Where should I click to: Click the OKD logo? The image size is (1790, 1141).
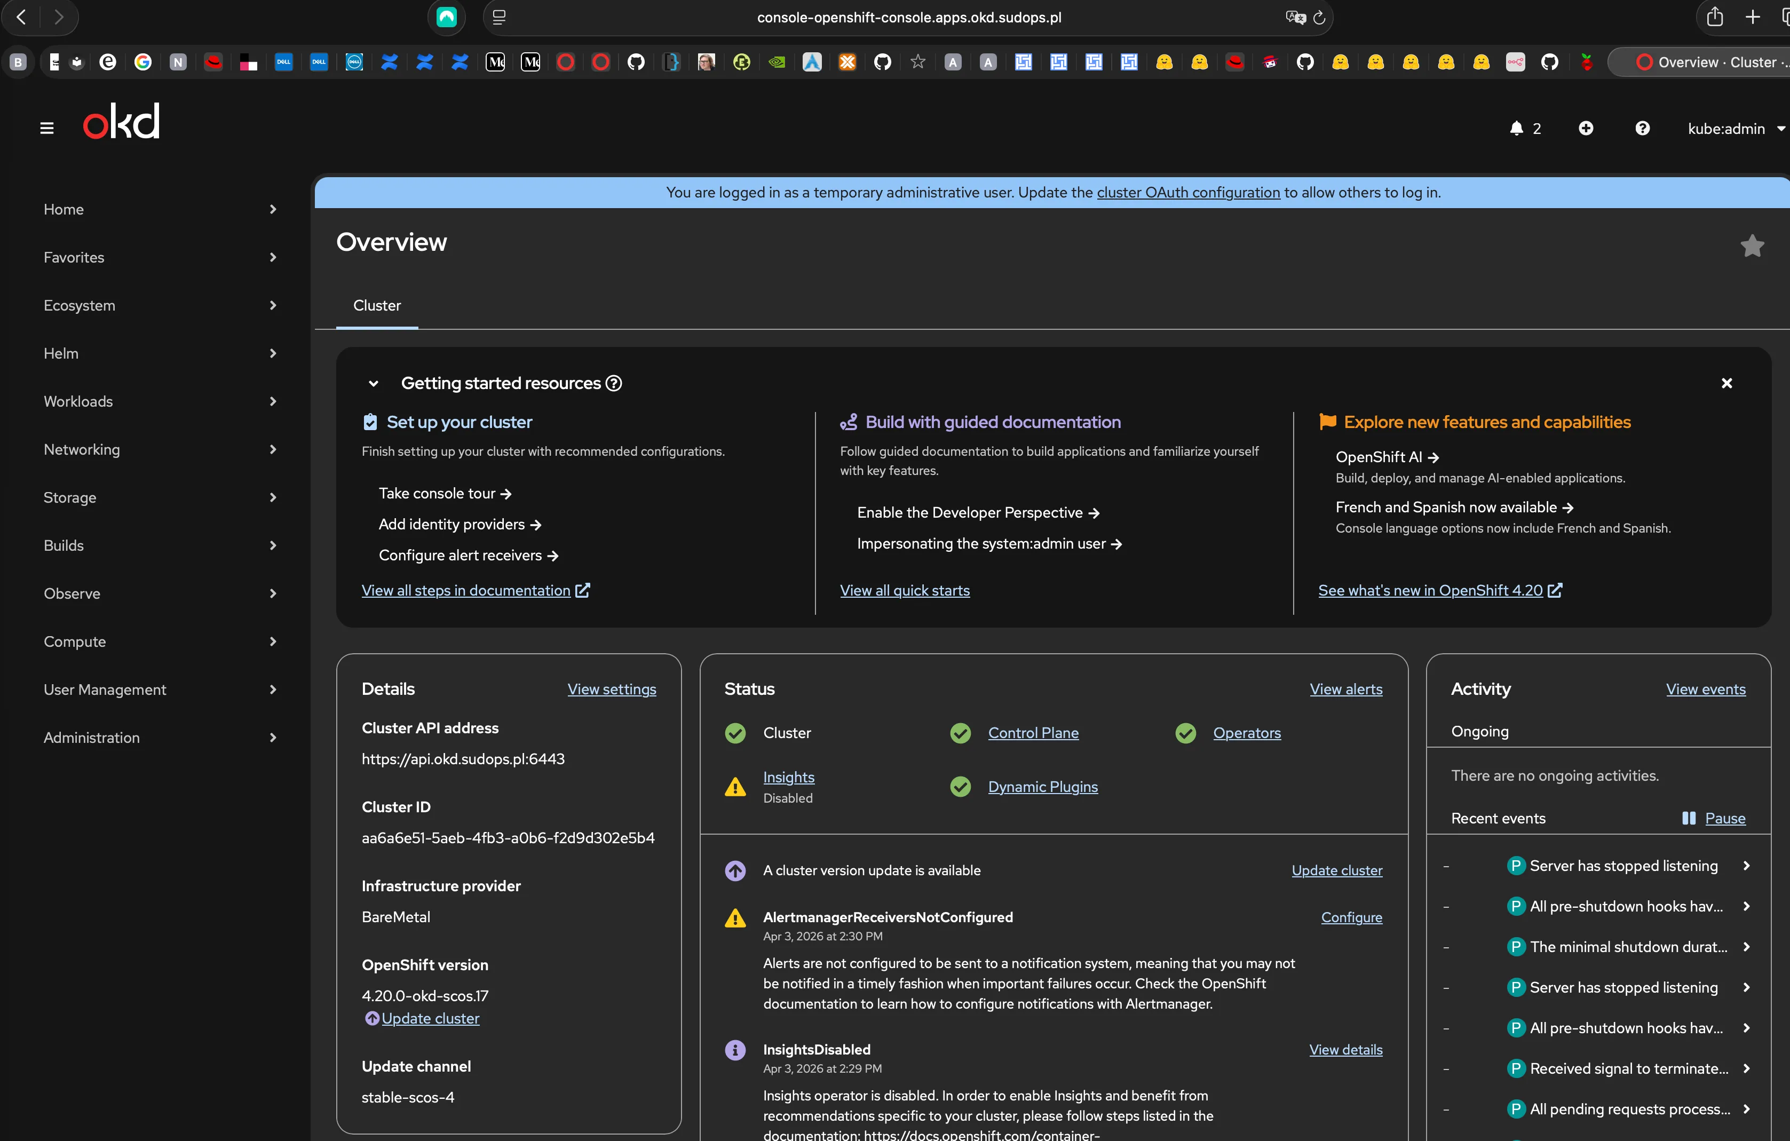tap(121, 121)
